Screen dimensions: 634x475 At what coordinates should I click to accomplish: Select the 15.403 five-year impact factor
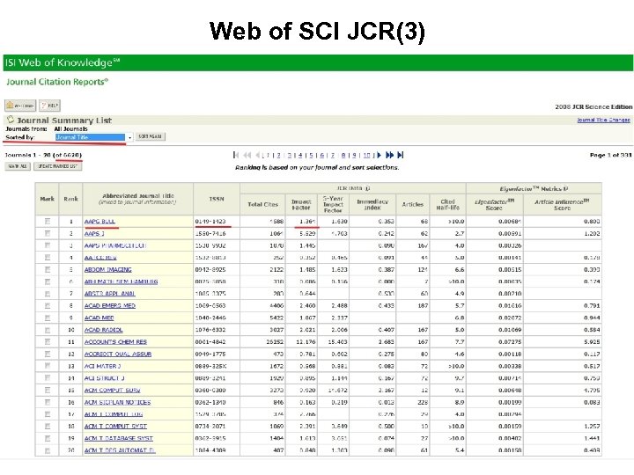[337, 341]
